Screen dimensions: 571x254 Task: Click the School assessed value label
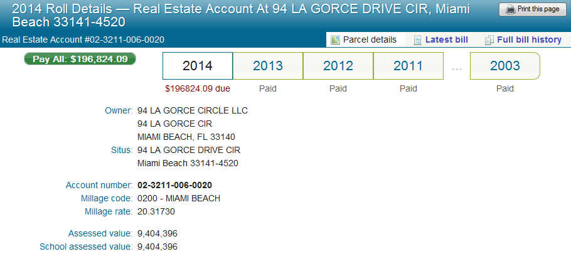[x=86, y=246]
